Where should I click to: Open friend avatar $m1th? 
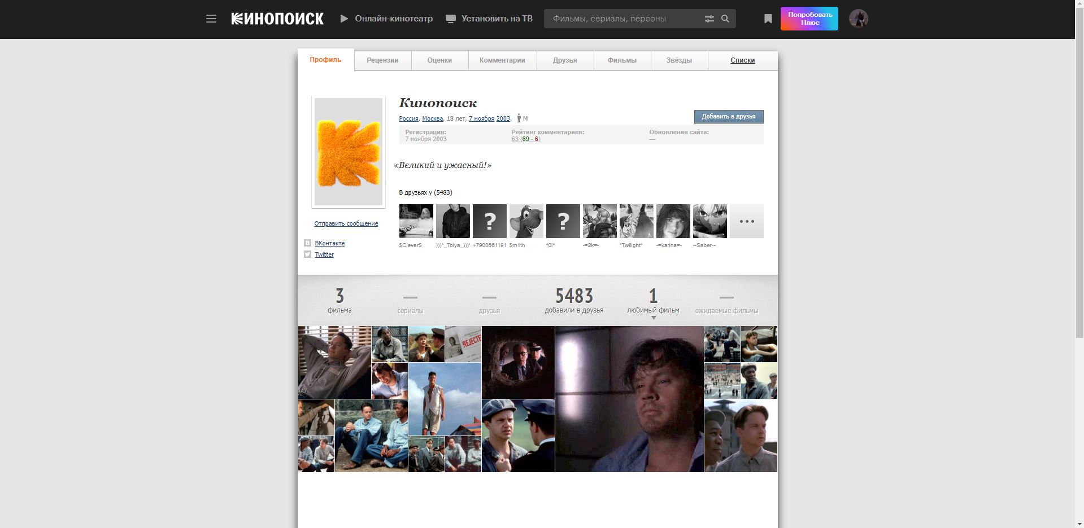(x=526, y=221)
